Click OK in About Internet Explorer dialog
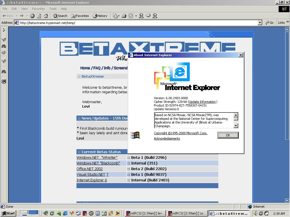This screenshot has width=290, height=217. (228, 135)
